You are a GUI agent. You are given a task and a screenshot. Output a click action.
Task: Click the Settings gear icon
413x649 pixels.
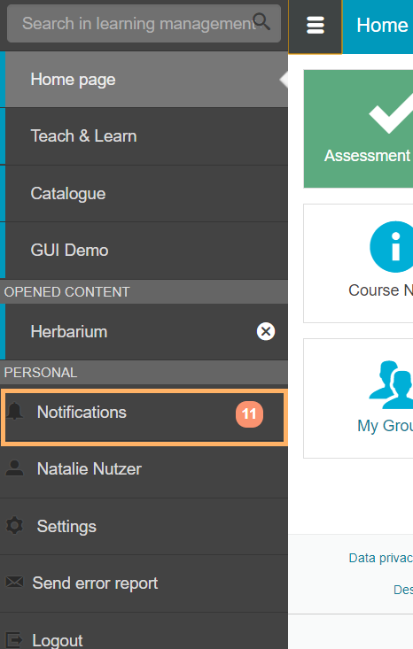point(14,525)
